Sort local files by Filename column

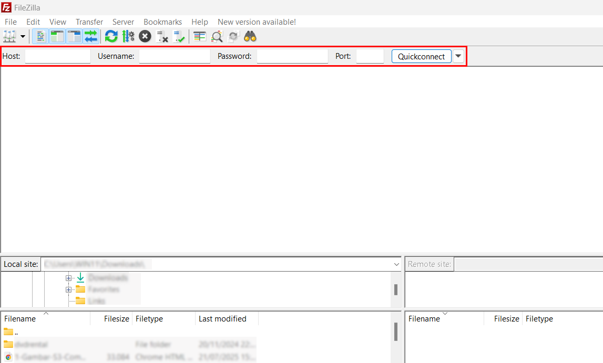point(45,318)
